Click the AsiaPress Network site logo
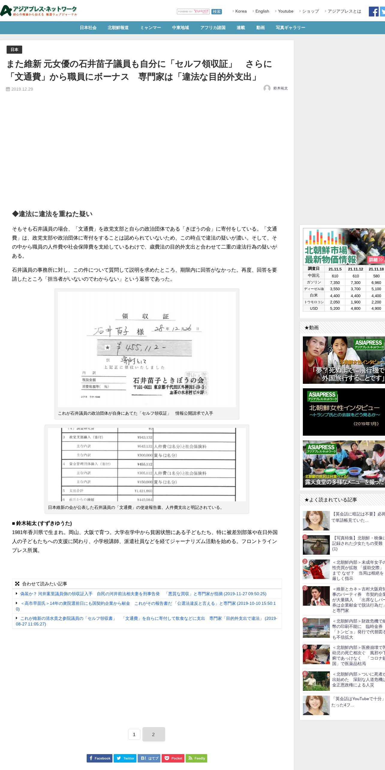385x770 pixels. (x=39, y=11)
